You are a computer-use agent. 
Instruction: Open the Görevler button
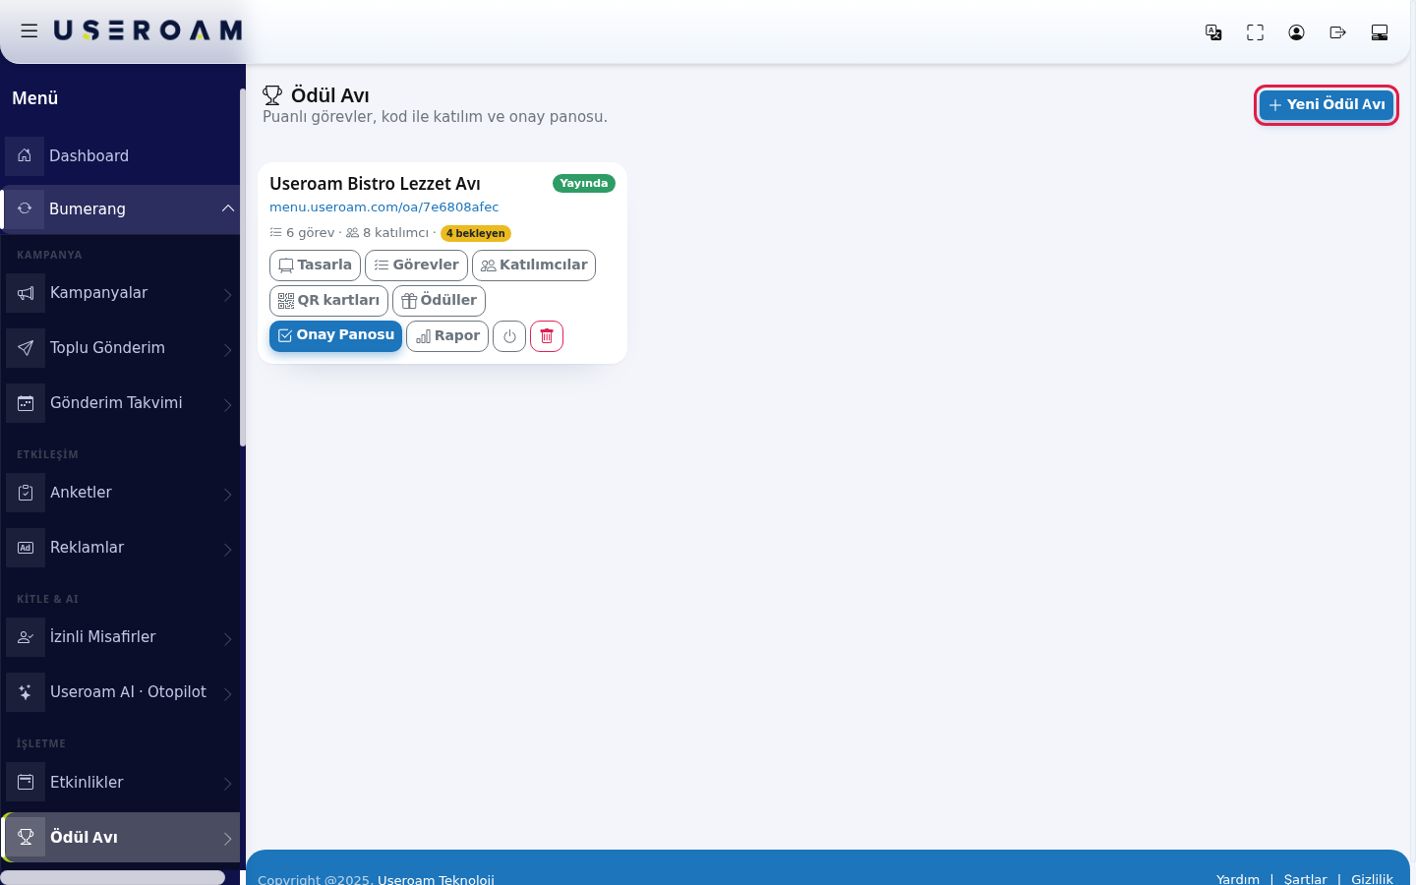coord(416,265)
